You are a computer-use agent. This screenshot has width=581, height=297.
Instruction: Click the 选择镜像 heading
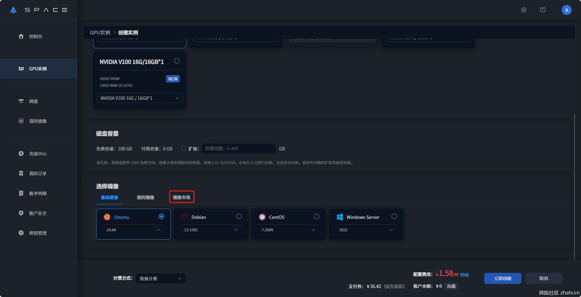tap(107, 186)
